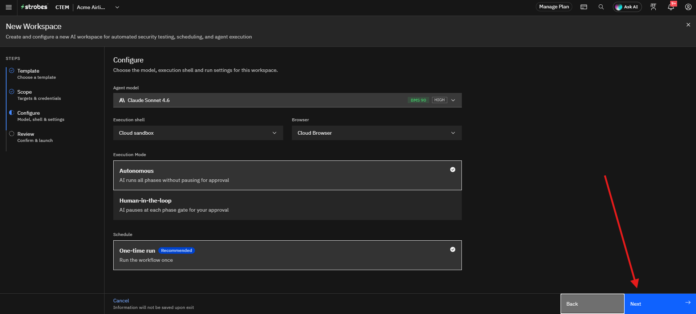Click the HIGH badge
696x314 pixels.
click(439, 100)
